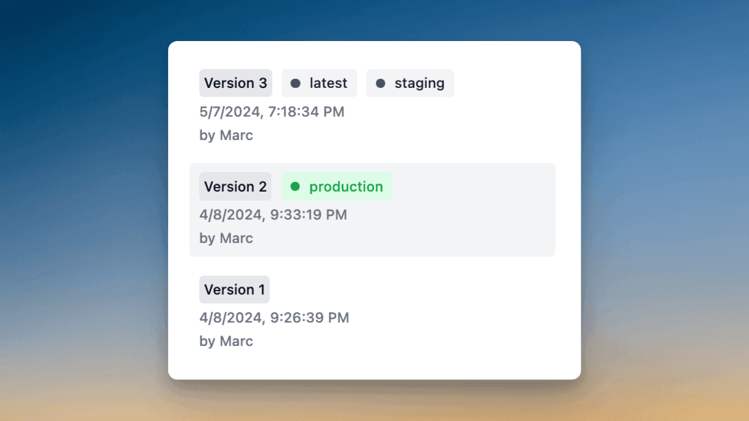Open Marc's profile under Version 1
749x421 pixels.
coord(226,341)
